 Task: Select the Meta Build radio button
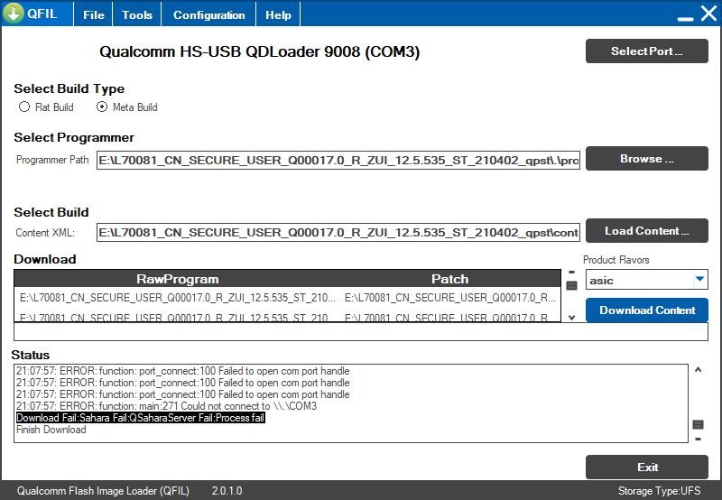point(102,106)
